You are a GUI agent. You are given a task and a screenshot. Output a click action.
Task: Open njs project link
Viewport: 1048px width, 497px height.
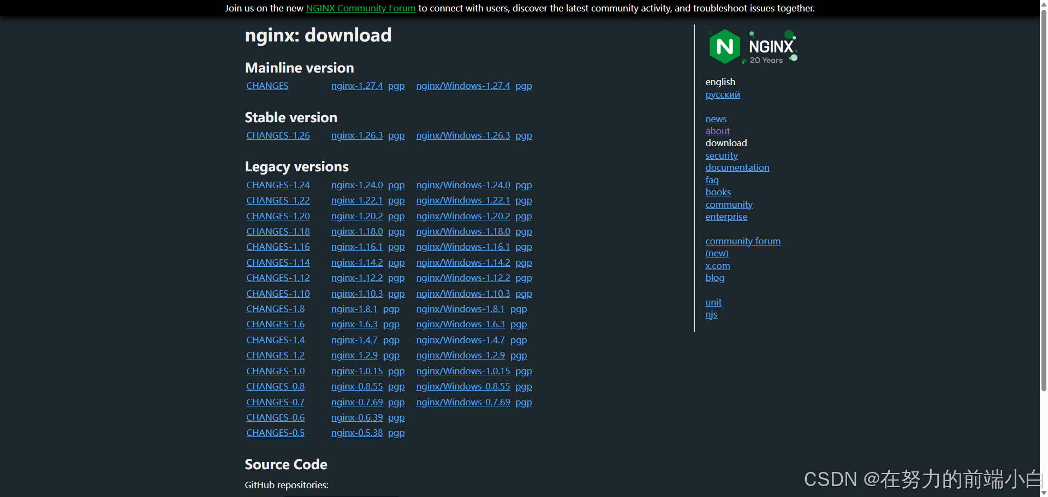pyautogui.click(x=711, y=315)
